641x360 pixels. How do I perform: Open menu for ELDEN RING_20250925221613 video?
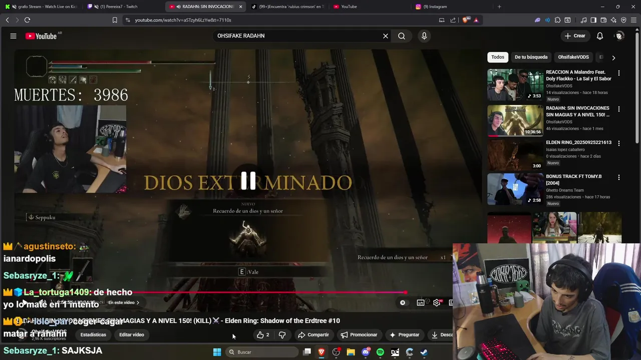[619, 143]
